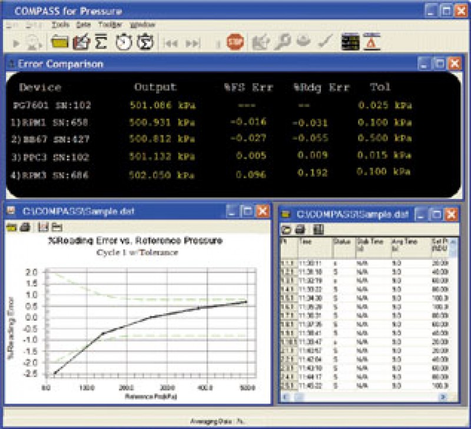The image size is (471, 429).
Task: Click the printer icon in plot window
Action: coord(25,227)
